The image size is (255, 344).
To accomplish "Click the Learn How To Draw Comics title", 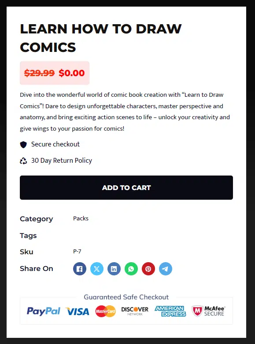I will (101, 38).
